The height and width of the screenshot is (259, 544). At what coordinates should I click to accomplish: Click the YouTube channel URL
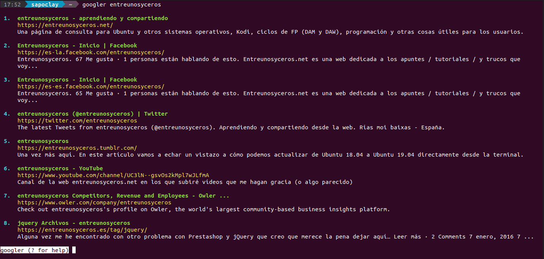tap(113, 175)
